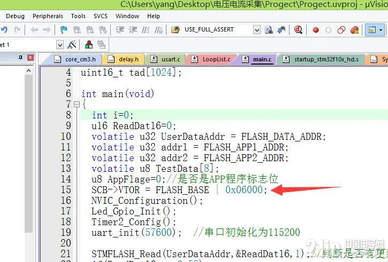Disable all breakpoints icon
Image resolution: width=388 pixels, height=262 pixels.
[x=341, y=30]
